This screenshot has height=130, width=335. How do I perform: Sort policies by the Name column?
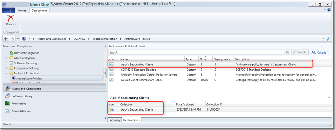tap(152, 59)
